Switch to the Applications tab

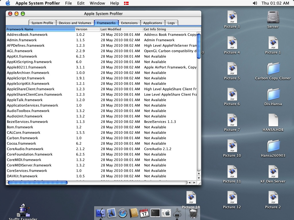(x=153, y=23)
